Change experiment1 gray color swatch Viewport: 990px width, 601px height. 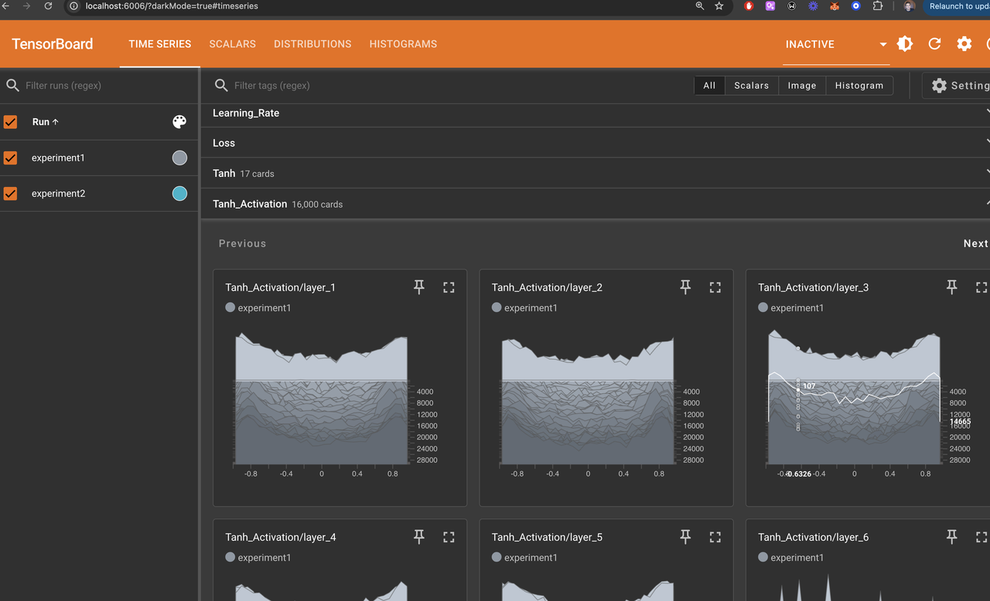tap(179, 158)
